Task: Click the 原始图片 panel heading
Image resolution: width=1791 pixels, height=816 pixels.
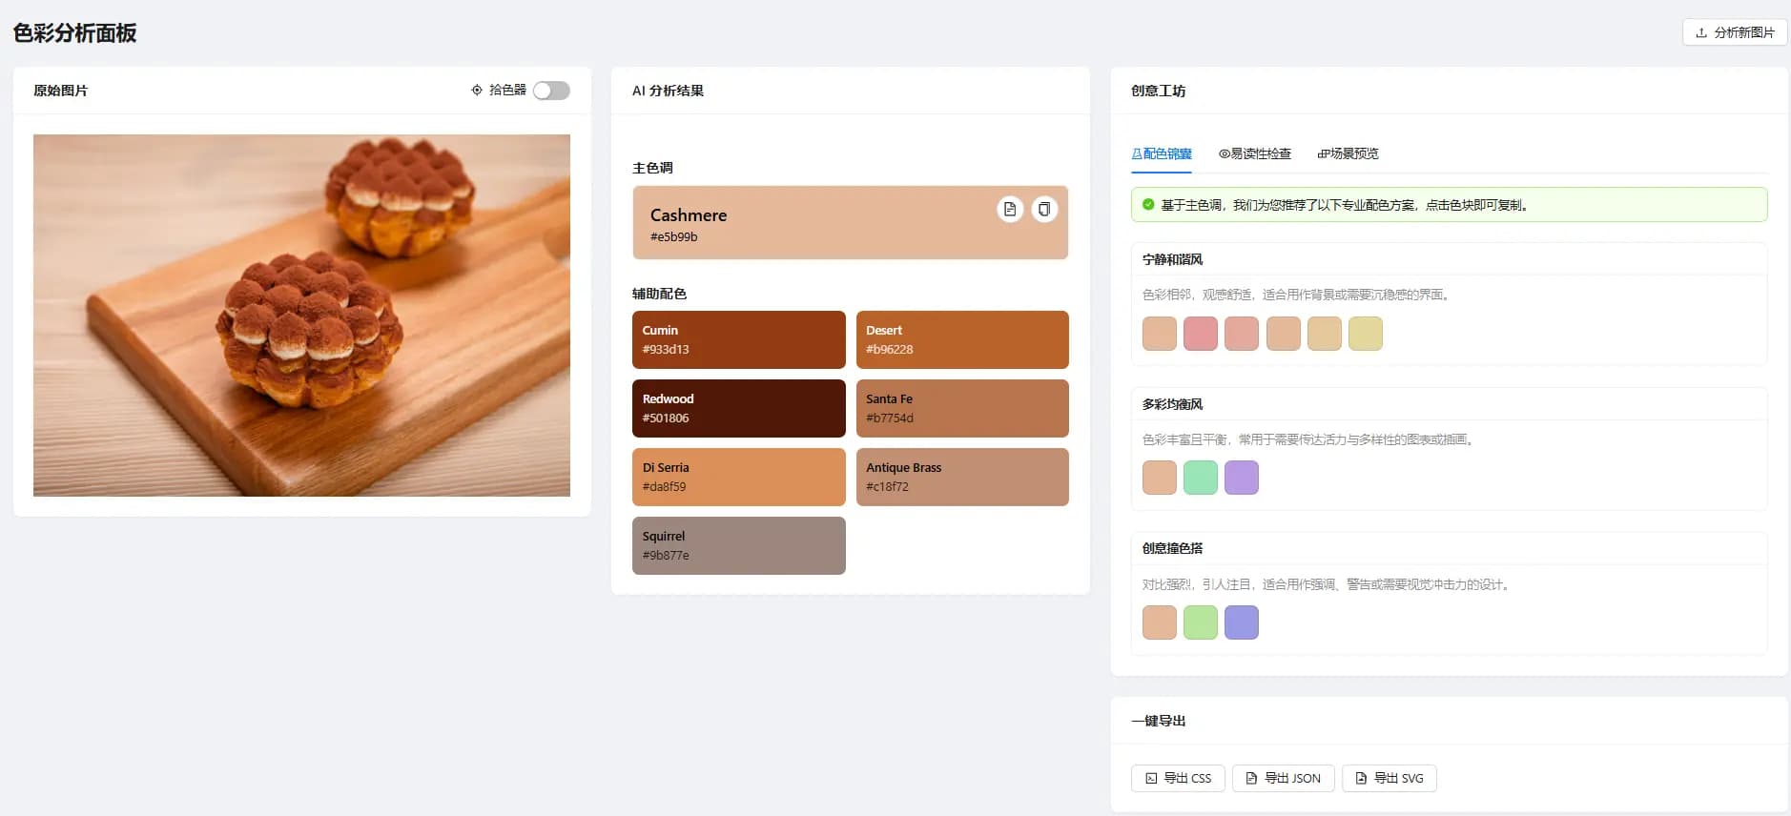Action: (60, 91)
